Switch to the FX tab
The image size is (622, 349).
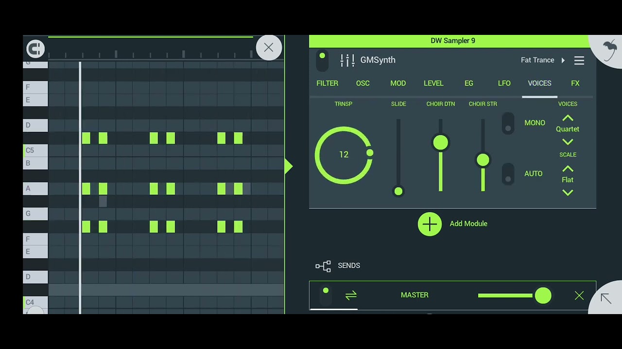click(575, 83)
